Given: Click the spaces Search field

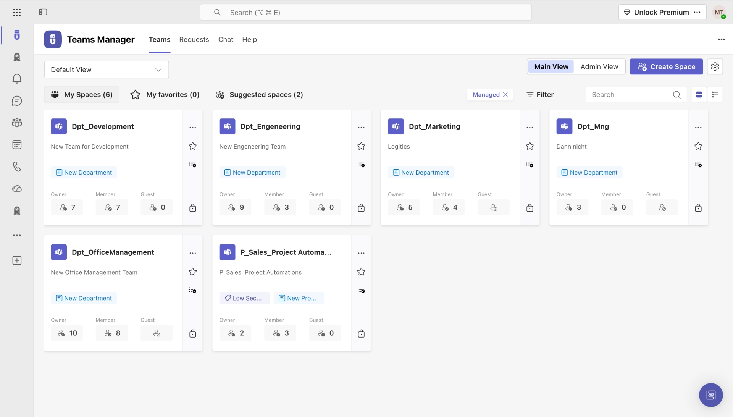Looking at the screenshot, I should point(636,94).
